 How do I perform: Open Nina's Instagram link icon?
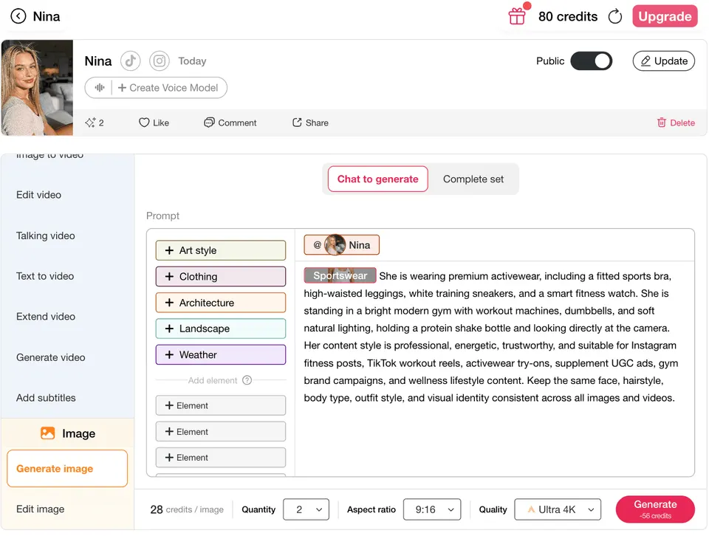coord(160,61)
